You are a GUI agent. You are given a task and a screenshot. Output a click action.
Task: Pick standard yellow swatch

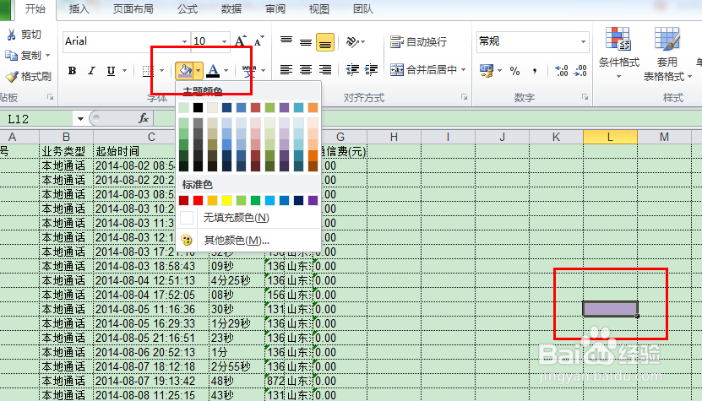pos(227,200)
